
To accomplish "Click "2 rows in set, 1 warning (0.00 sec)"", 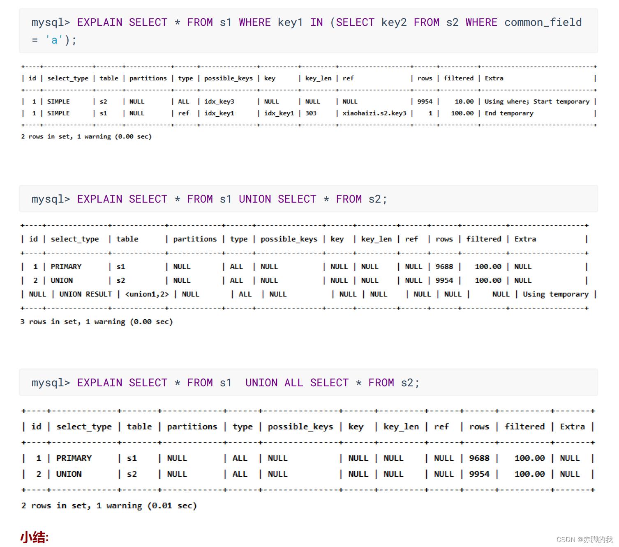I will point(86,136).
